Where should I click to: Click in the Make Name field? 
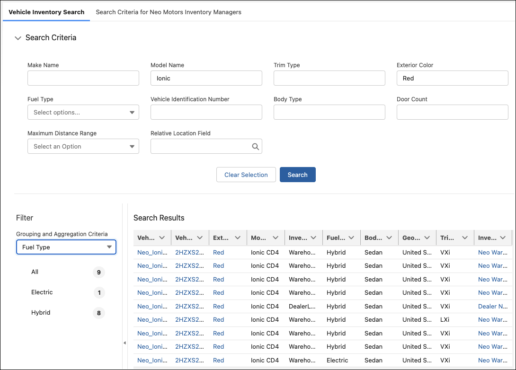(83, 78)
